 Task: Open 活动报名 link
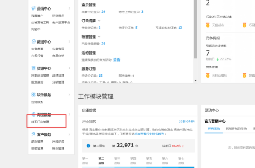(58, 16)
